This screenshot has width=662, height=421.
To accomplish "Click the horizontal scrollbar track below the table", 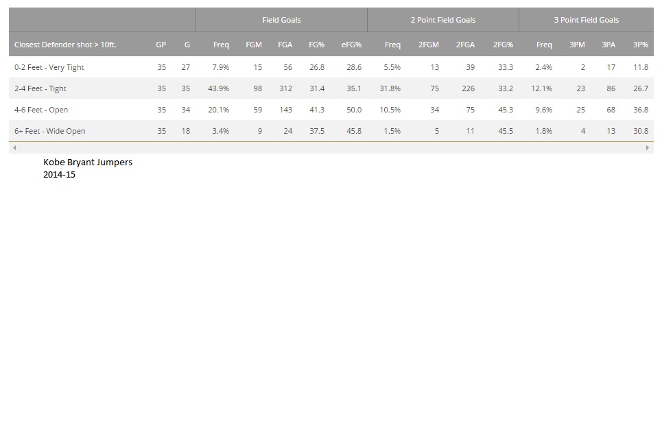I will (329, 147).
